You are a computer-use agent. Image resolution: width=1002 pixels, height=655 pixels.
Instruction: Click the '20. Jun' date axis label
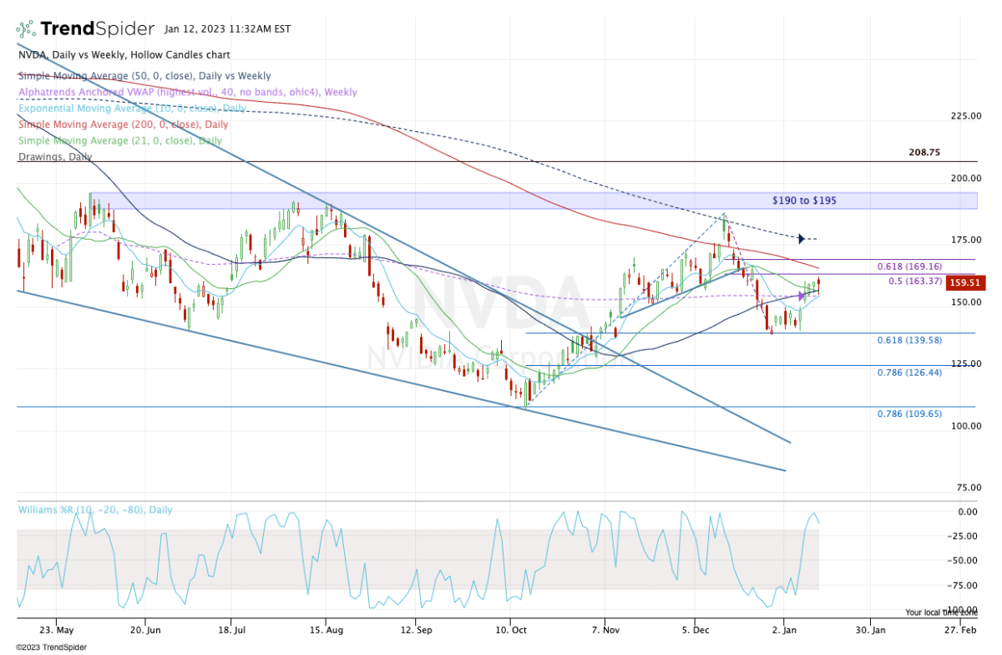pyautogui.click(x=145, y=632)
